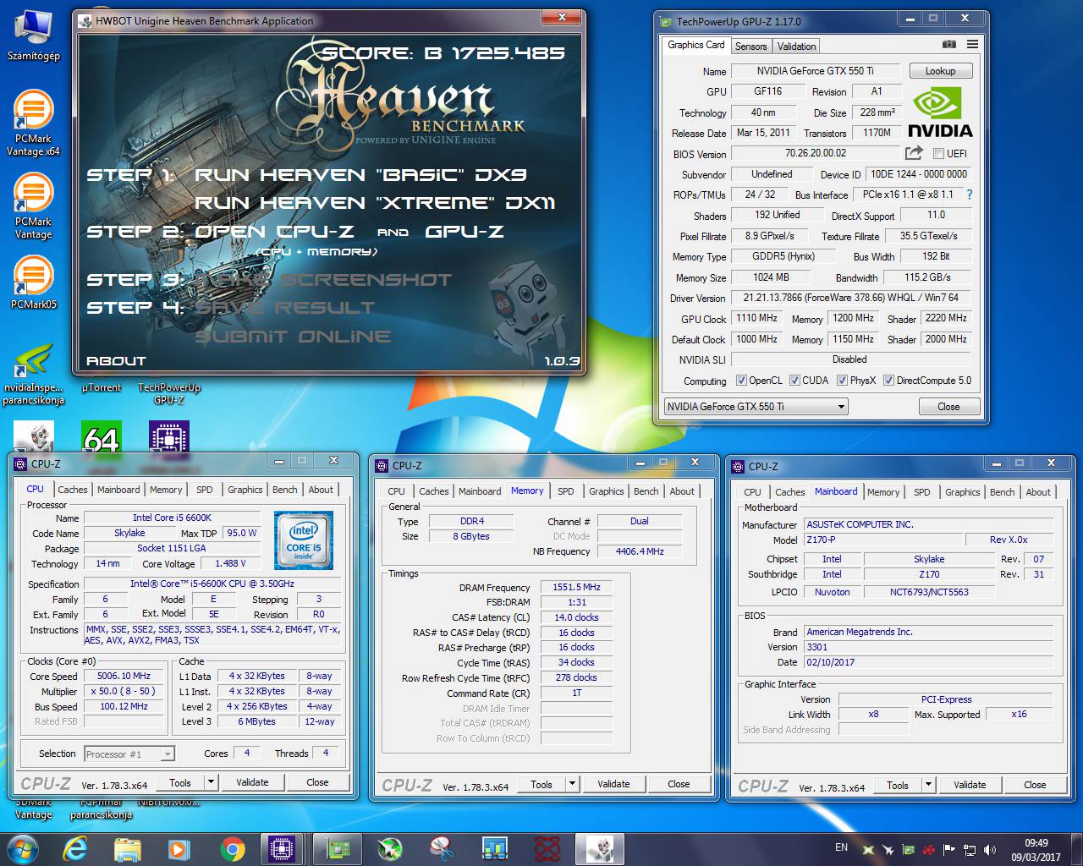Click the red knot taskbar icon

547,848
